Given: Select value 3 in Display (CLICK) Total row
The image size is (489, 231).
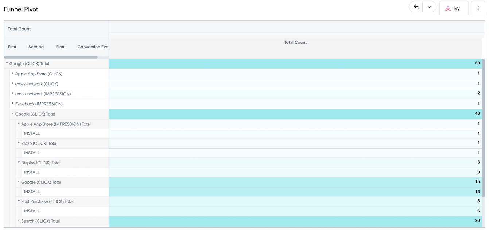Looking at the screenshot, I should point(295,163).
